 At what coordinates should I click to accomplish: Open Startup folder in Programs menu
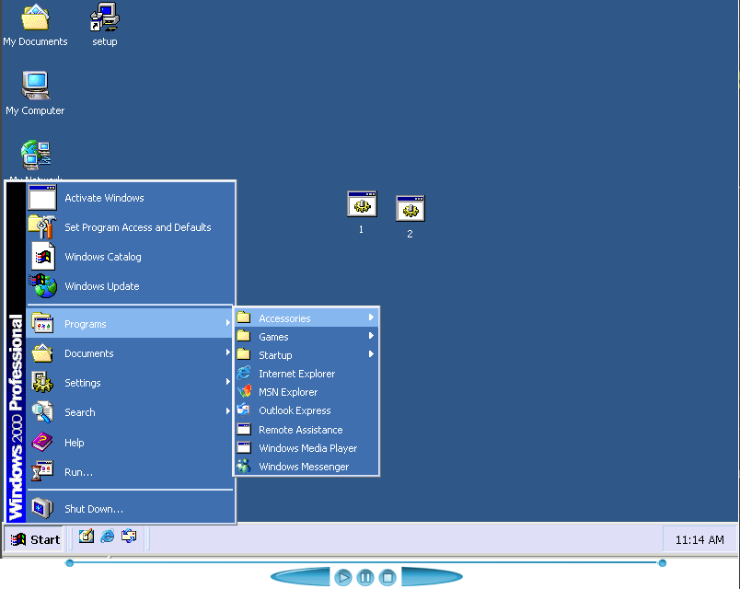pyautogui.click(x=306, y=354)
